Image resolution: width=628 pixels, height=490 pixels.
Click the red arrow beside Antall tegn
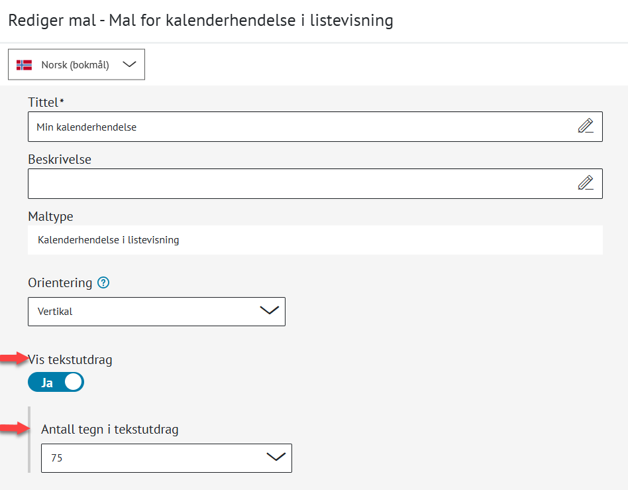(13, 430)
